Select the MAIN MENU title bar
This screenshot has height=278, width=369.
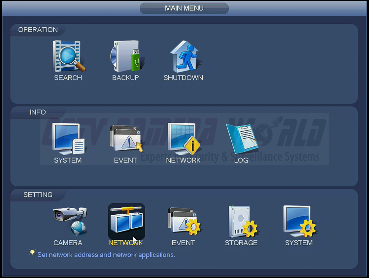184,8
